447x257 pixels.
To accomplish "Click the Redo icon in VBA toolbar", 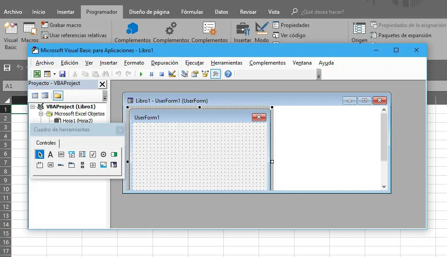I will (128, 74).
